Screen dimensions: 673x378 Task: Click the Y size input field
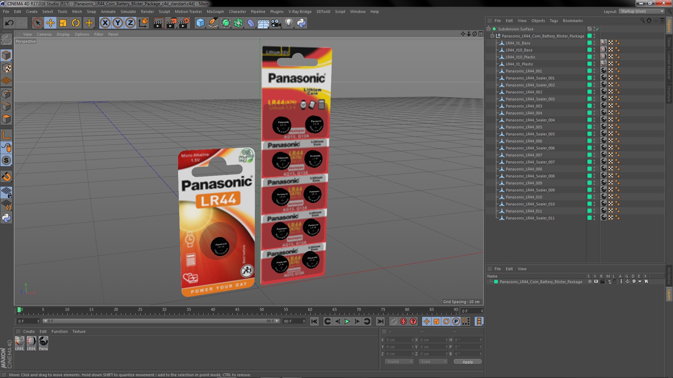433,347
